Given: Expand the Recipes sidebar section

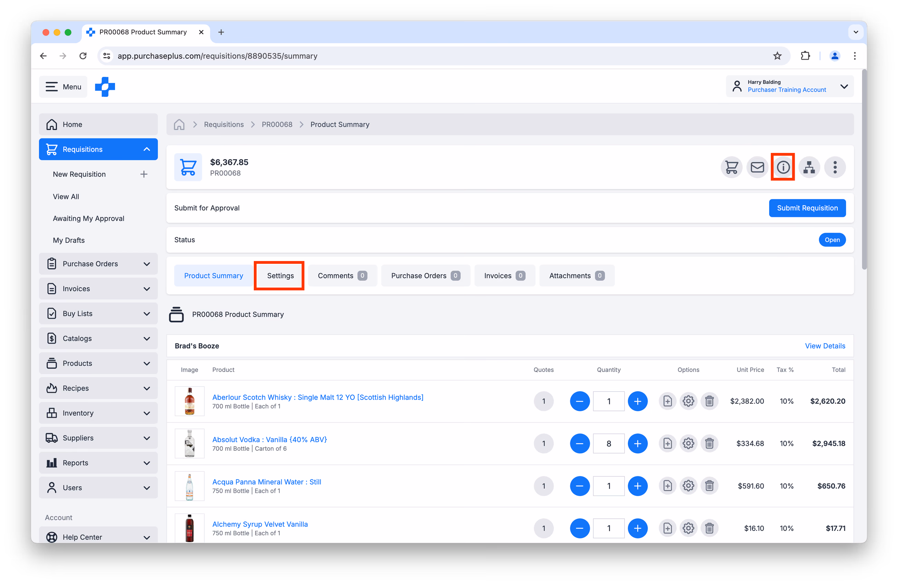Looking at the screenshot, I should (x=147, y=389).
